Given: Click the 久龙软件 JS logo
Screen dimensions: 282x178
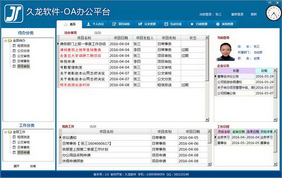Looking at the screenshot, I should coord(14,13).
